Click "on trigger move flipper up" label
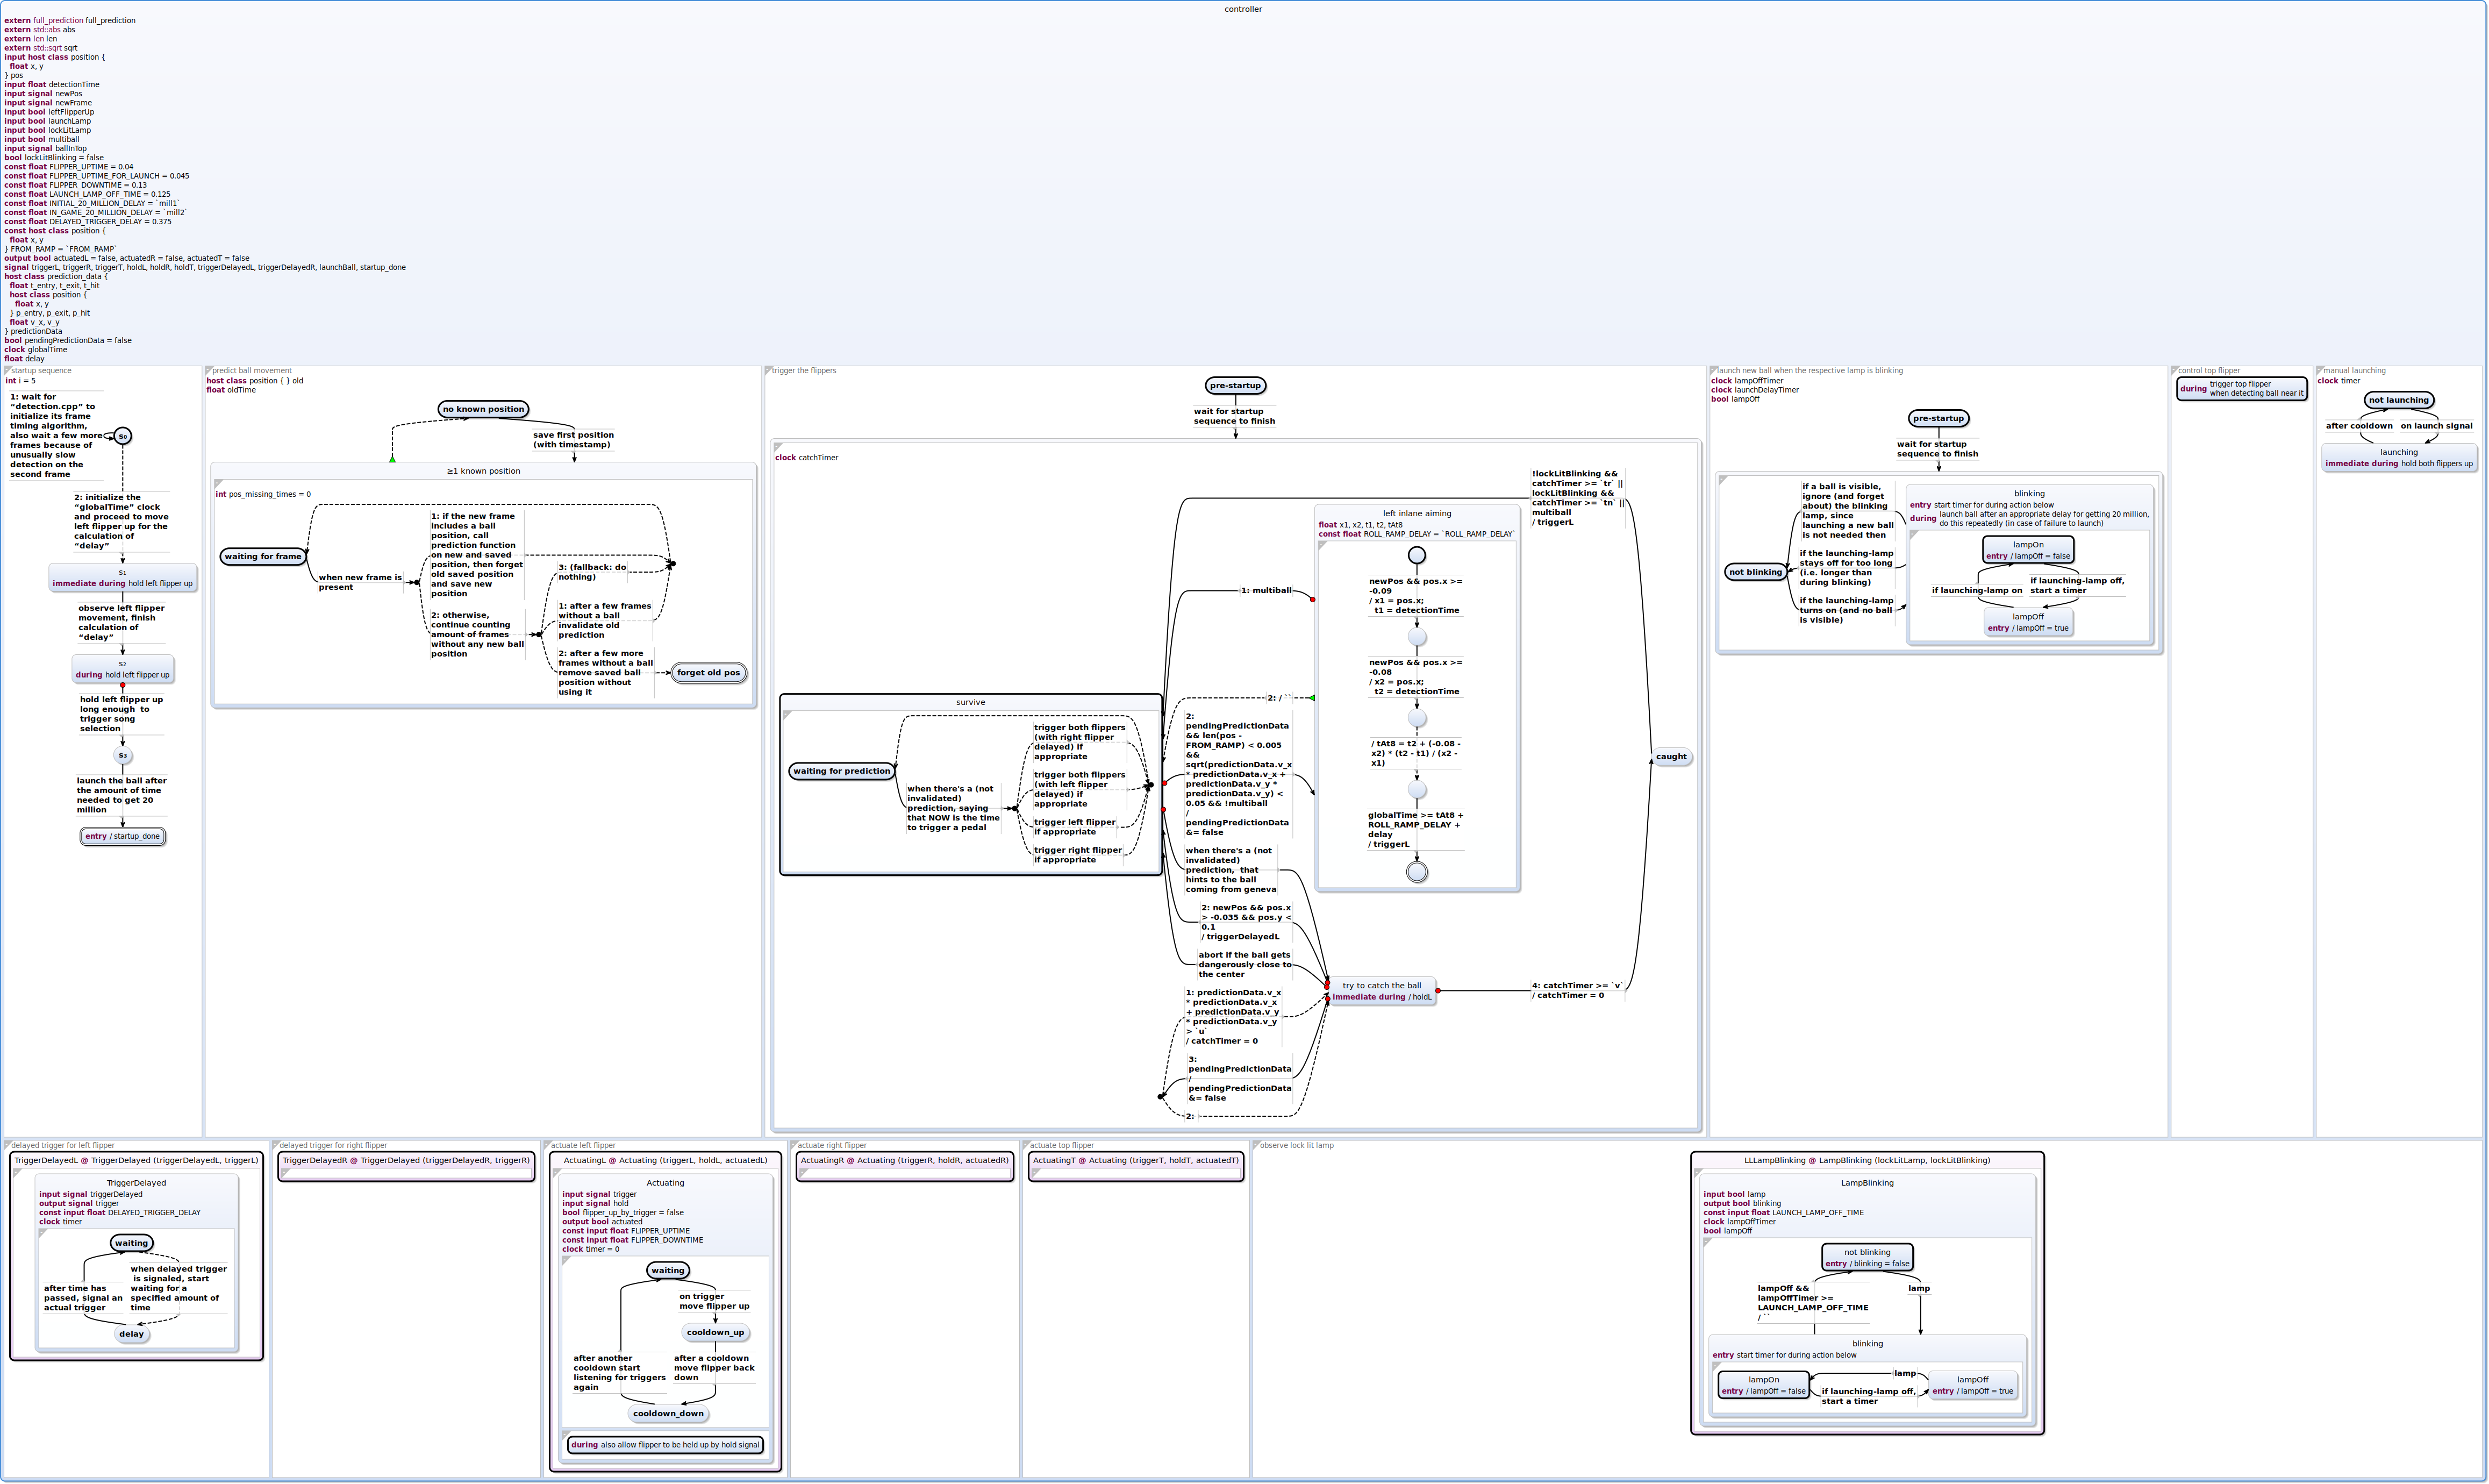 point(714,1302)
